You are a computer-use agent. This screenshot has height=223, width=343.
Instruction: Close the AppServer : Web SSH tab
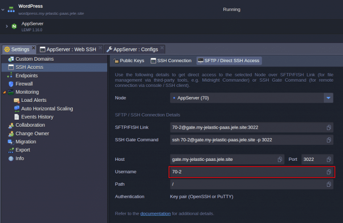coord(100,47)
